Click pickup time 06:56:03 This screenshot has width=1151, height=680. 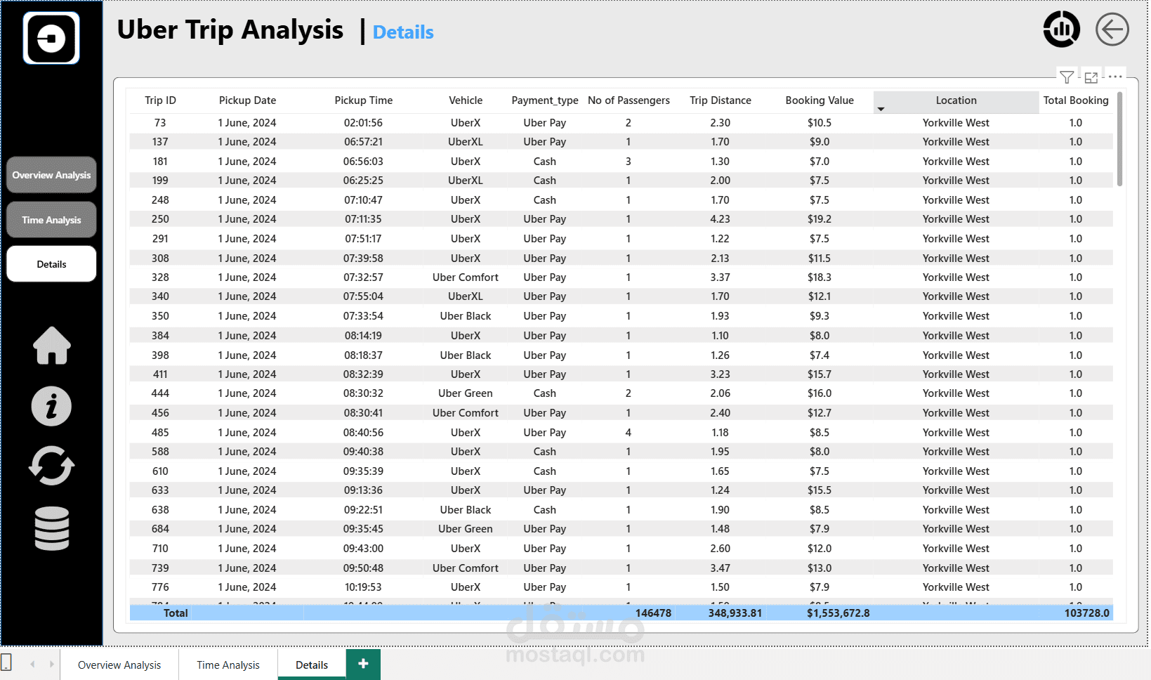pos(363,162)
